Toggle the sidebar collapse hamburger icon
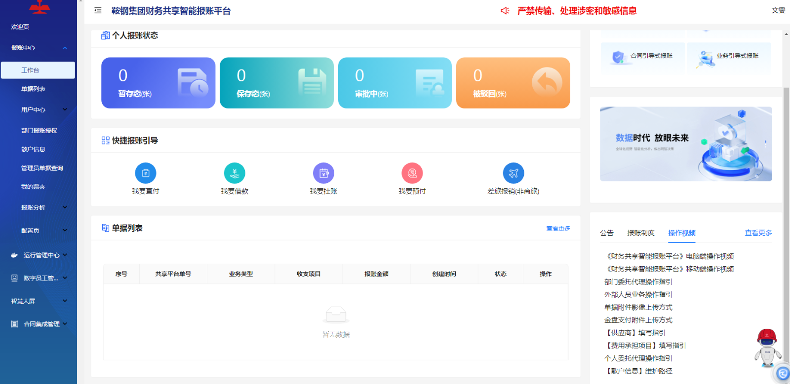Image resolution: width=790 pixels, height=384 pixels. (x=98, y=10)
